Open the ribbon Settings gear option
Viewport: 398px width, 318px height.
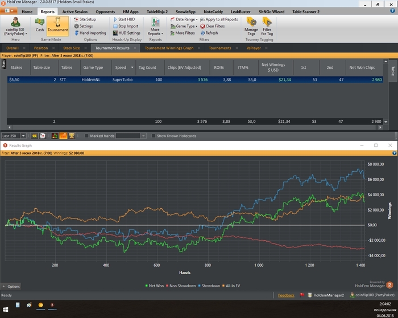pyautogui.click(x=83, y=26)
